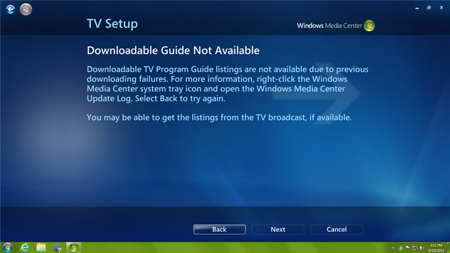Click the 'TV Setup' title text
This screenshot has height=253, width=450.
pyautogui.click(x=112, y=24)
